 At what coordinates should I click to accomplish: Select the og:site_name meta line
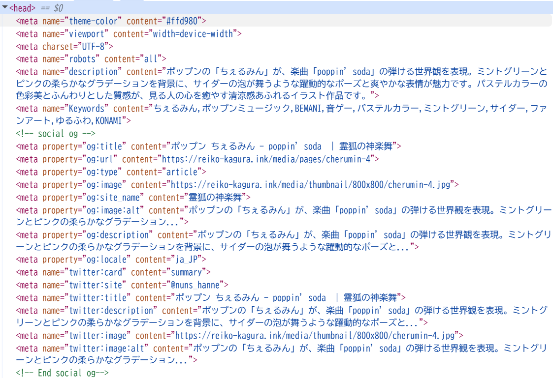coord(133,197)
